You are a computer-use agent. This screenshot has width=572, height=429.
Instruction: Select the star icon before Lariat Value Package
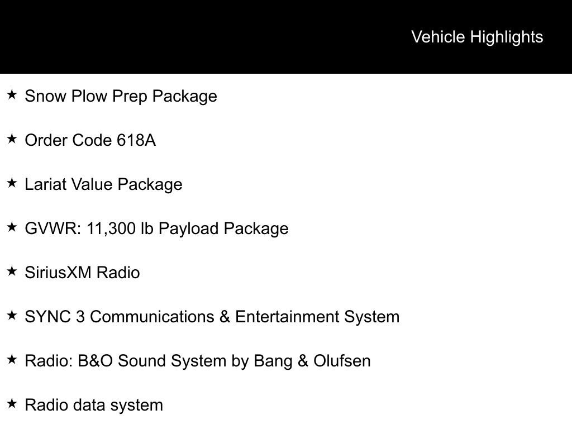(12, 183)
